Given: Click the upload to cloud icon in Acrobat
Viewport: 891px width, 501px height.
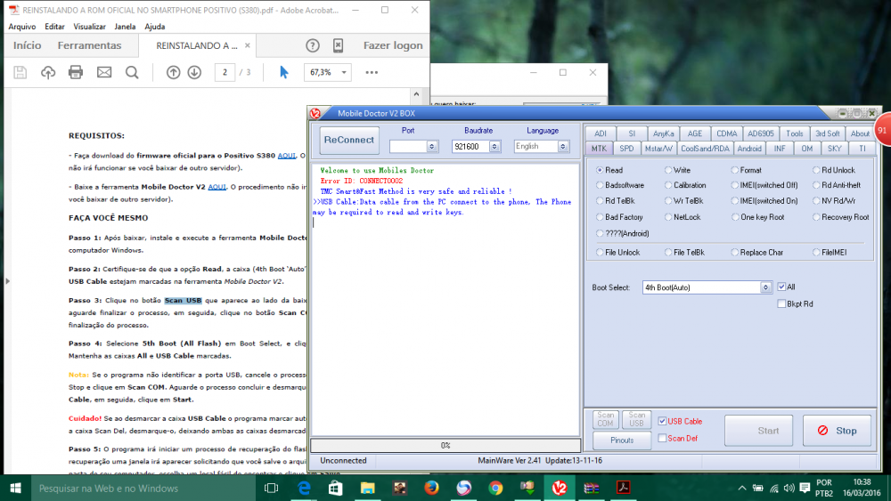Looking at the screenshot, I should [x=48, y=72].
